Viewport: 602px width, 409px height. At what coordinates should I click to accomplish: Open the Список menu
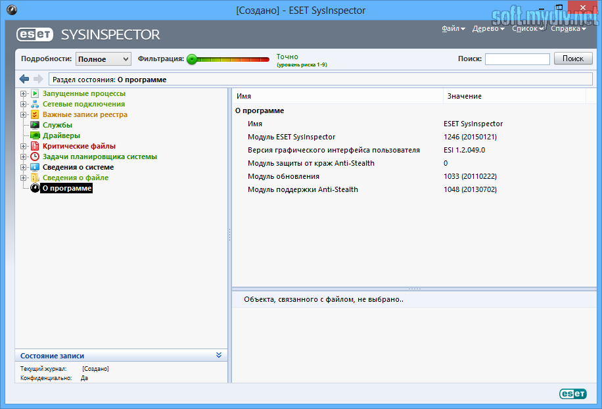tap(528, 28)
